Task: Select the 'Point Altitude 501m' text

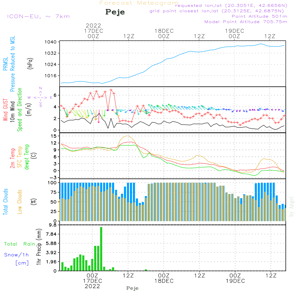Action: (x=260, y=16)
